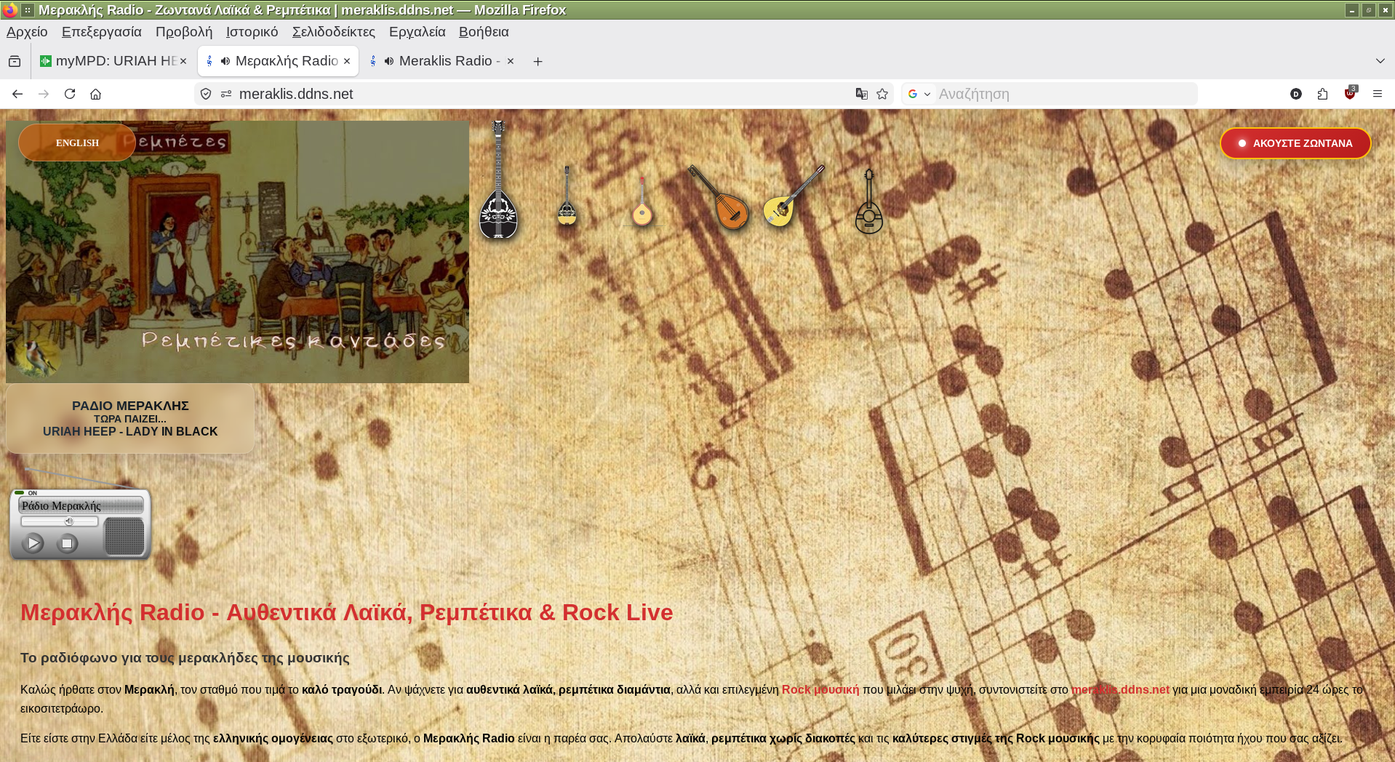Expand the list all tabs chevron
Image resolution: width=1395 pixels, height=762 pixels.
[x=1380, y=61]
